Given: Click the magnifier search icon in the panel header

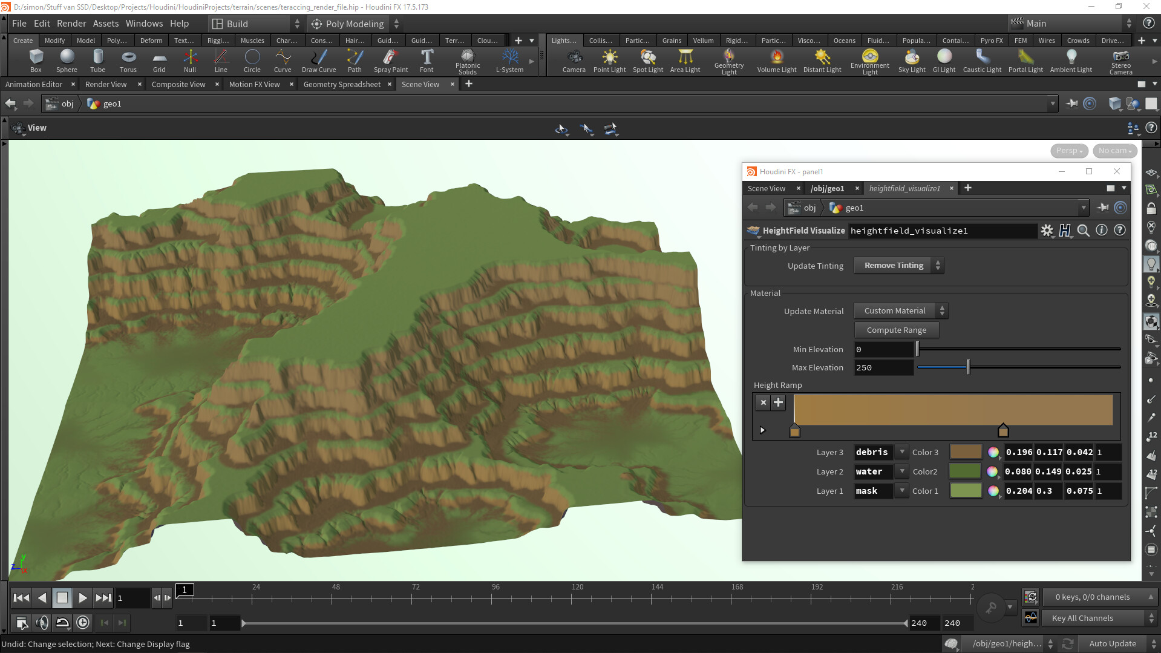Looking at the screenshot, I should coord(1083,231).
